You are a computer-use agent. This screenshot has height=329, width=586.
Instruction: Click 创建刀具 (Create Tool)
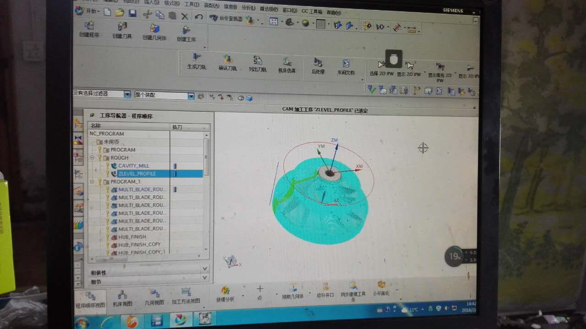122,30
